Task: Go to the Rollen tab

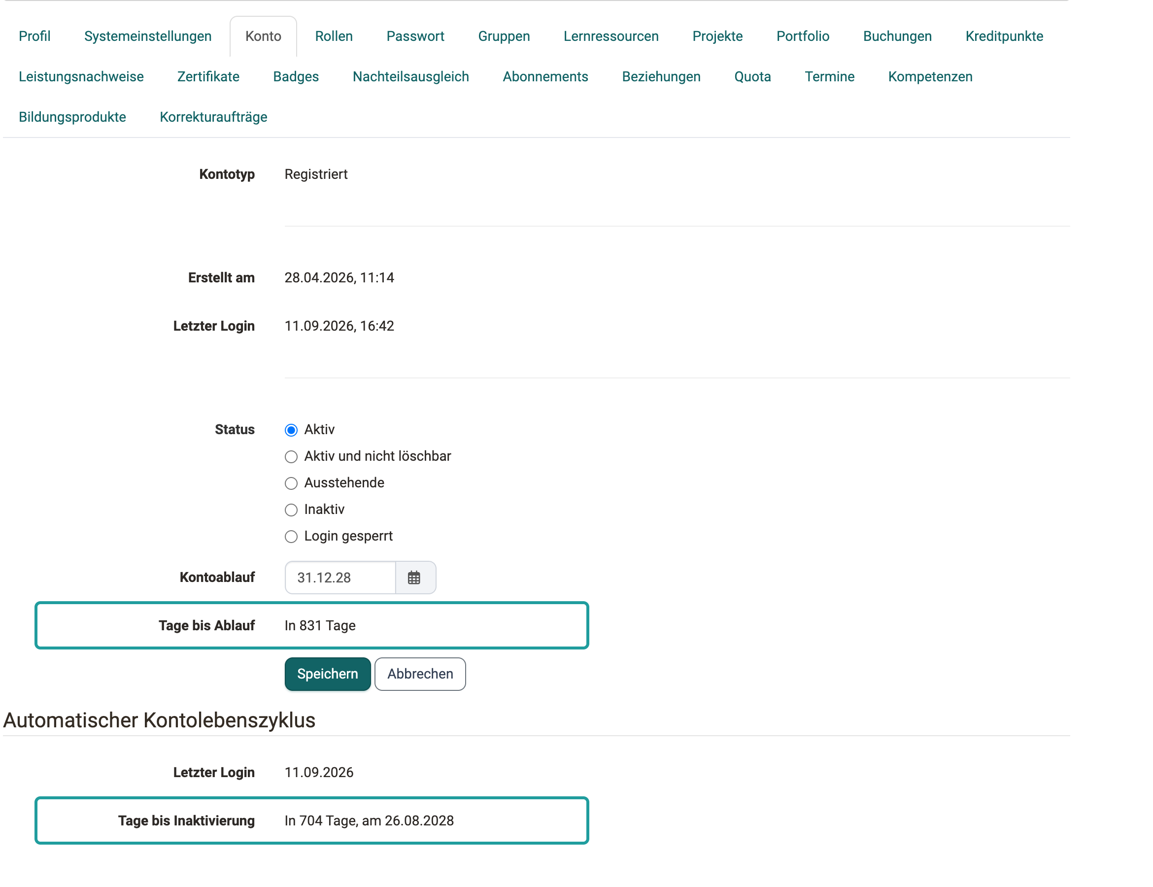Action: (x=334, y=36)
